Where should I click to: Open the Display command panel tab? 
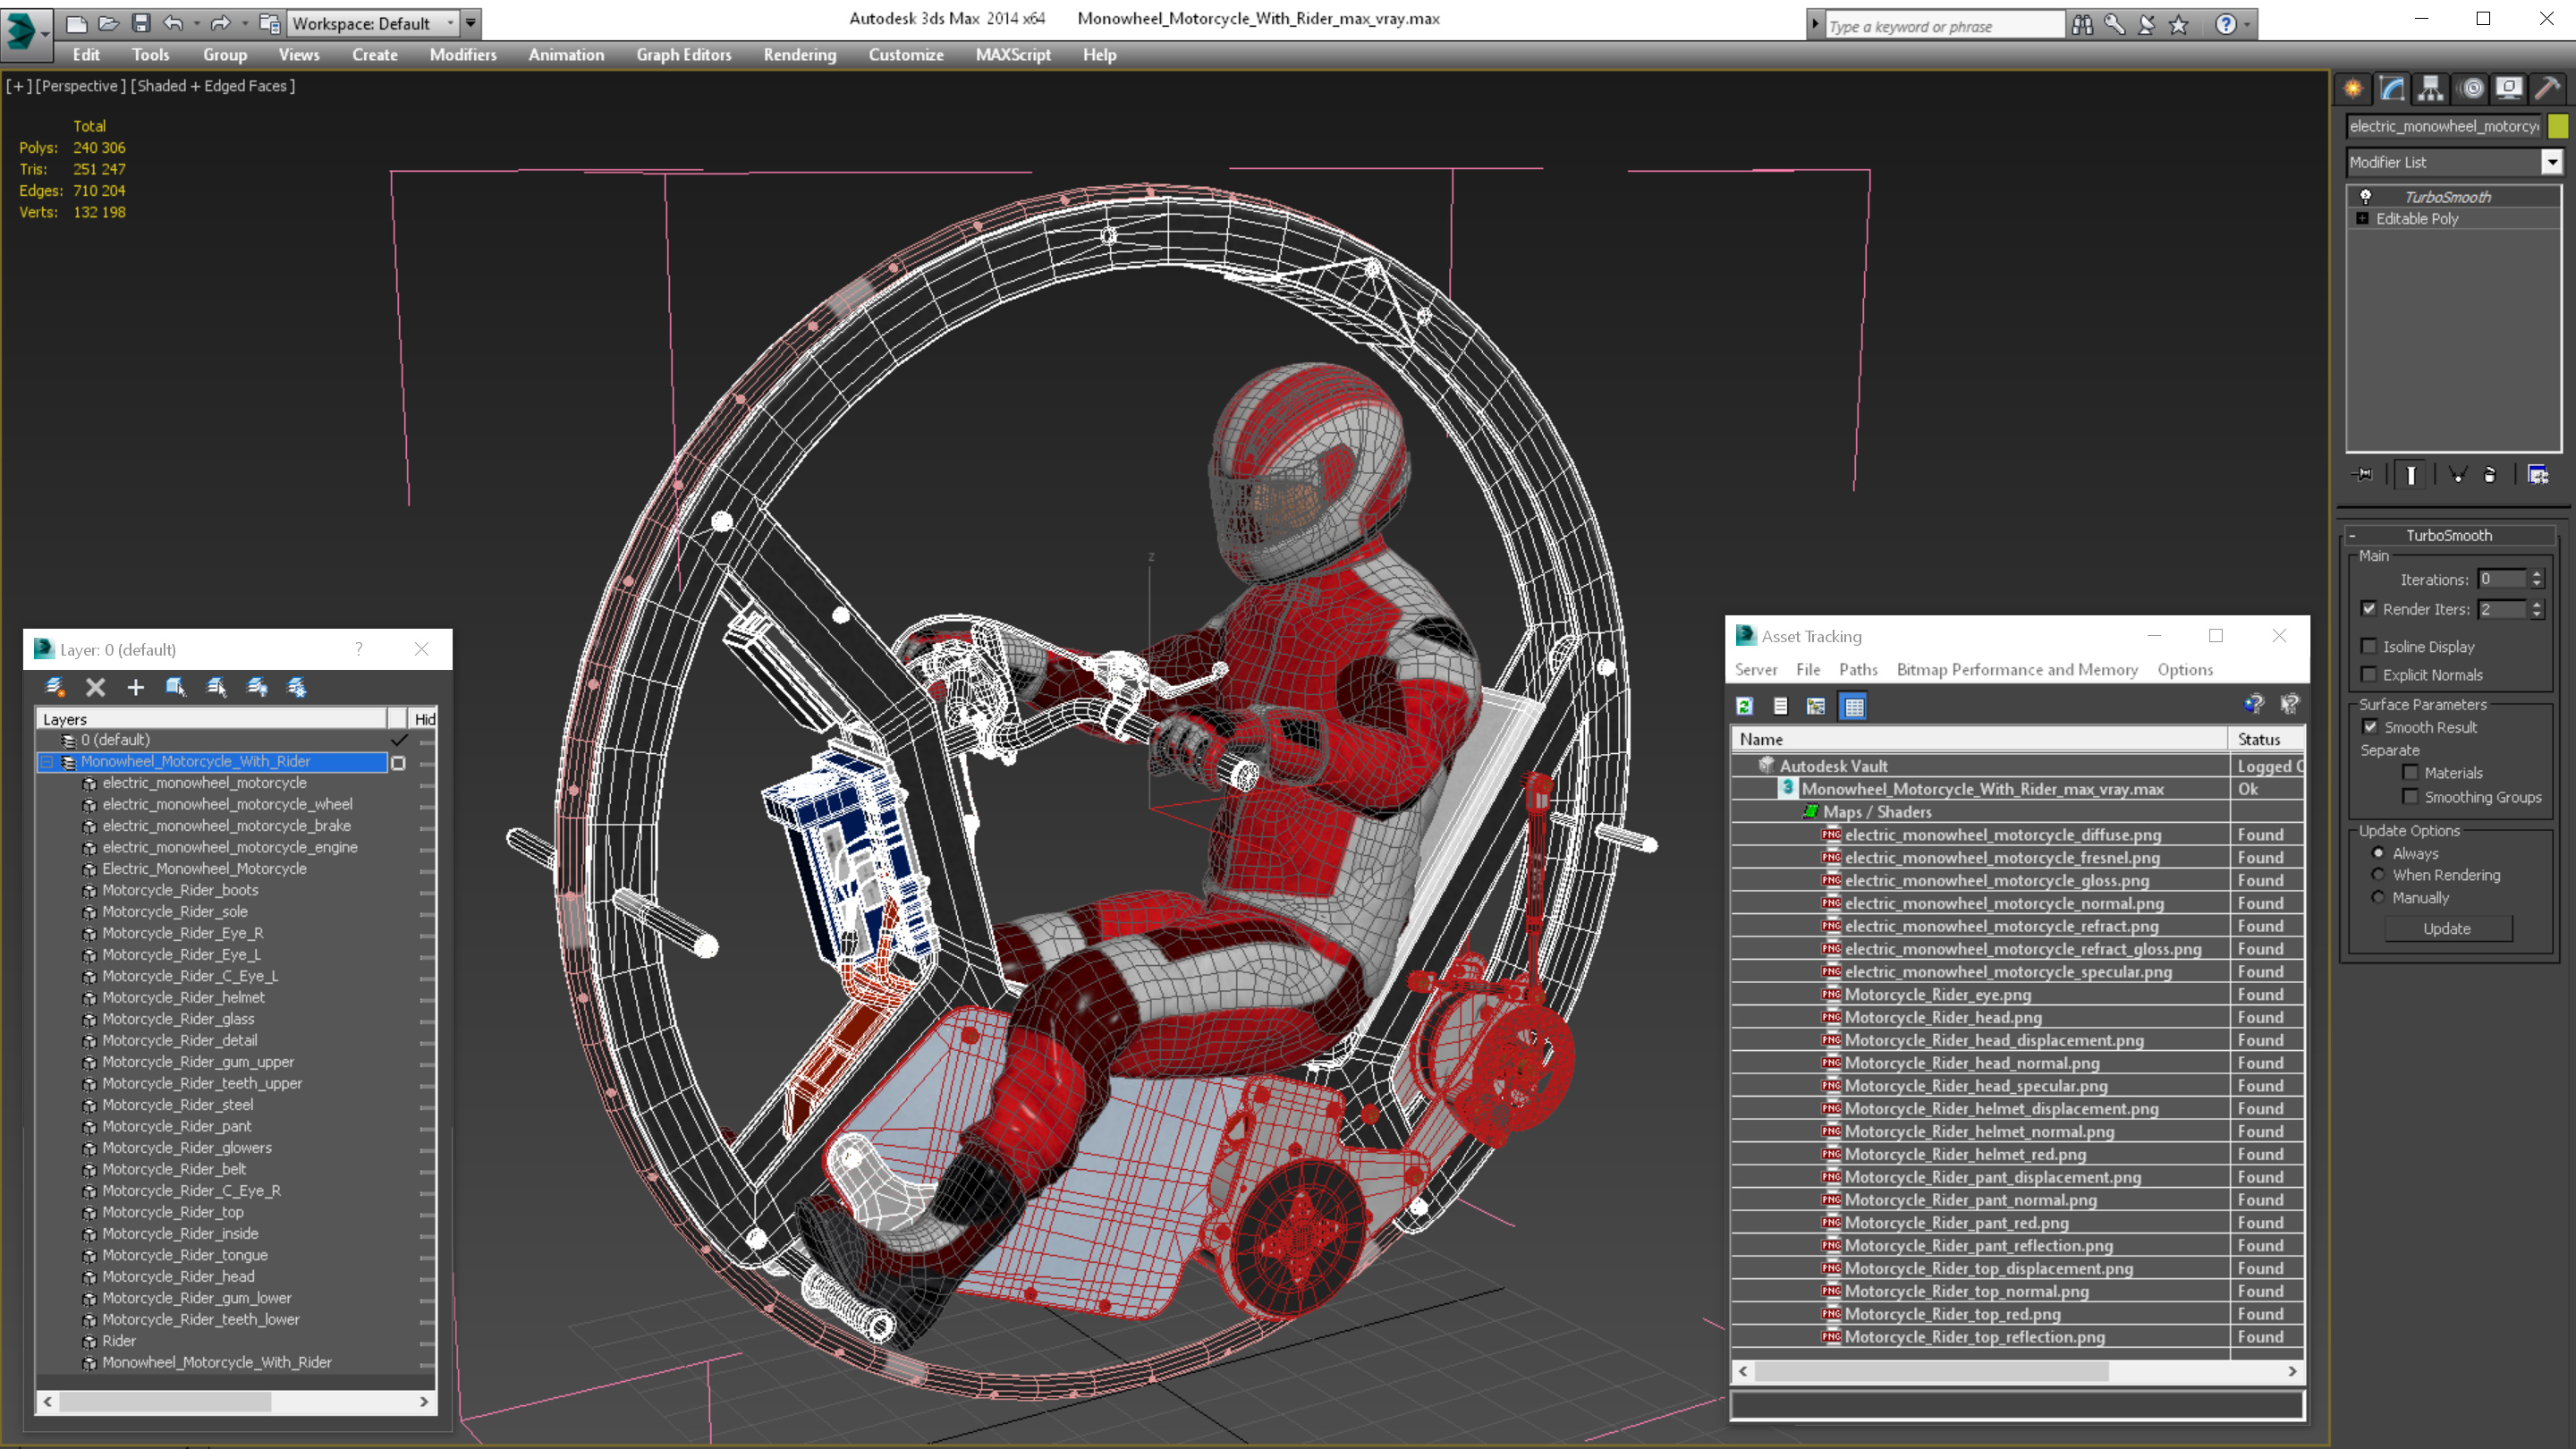click(2509, 88)
